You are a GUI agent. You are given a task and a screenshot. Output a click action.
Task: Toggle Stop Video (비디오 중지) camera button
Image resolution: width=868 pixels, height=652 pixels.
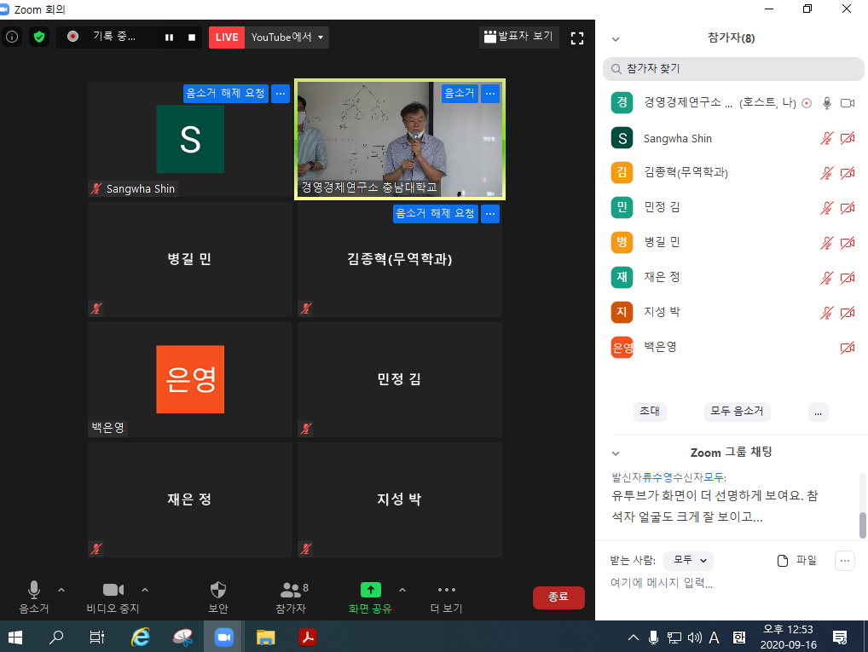pos(113,590)
